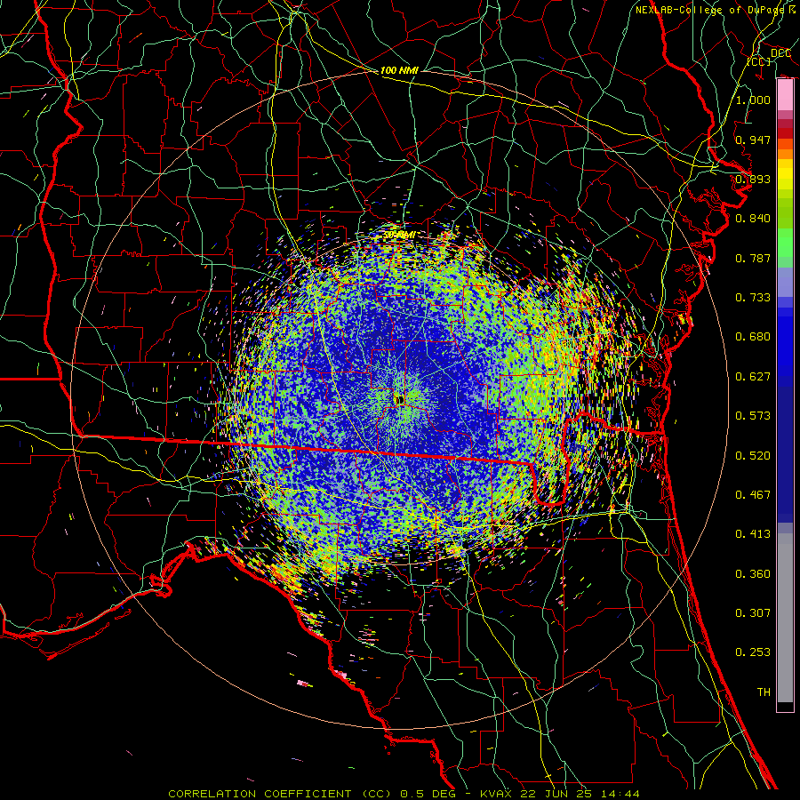Pick the bright blue swatch beside 0.680
This screenshot has width=800, height=800.
click(x=785, y=342)
